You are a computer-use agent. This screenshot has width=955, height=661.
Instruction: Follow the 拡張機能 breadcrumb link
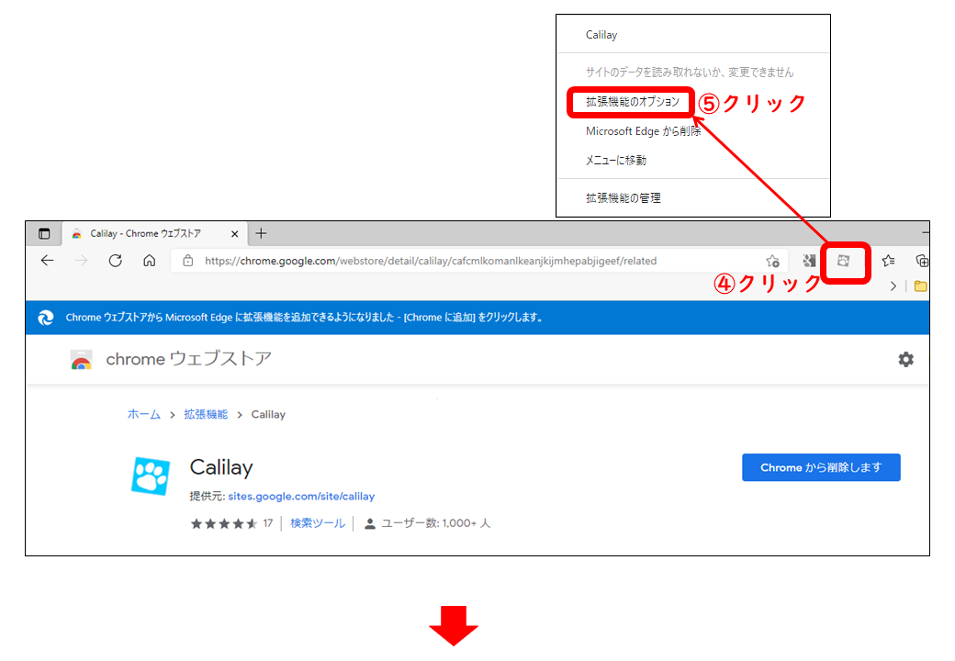click(x=206, y=414)
